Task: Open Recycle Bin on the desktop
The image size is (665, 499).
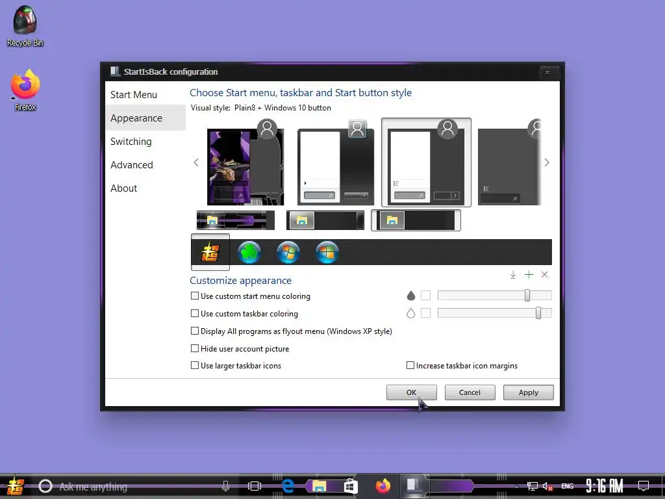Action: click(25, 26)
